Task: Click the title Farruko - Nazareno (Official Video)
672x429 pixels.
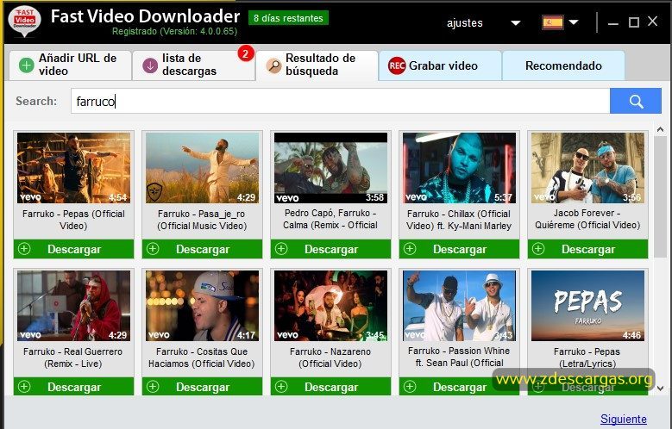Action: click(330, 357)
